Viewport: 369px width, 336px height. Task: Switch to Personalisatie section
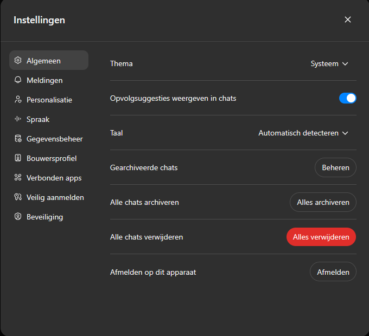(x=49, y=100)
